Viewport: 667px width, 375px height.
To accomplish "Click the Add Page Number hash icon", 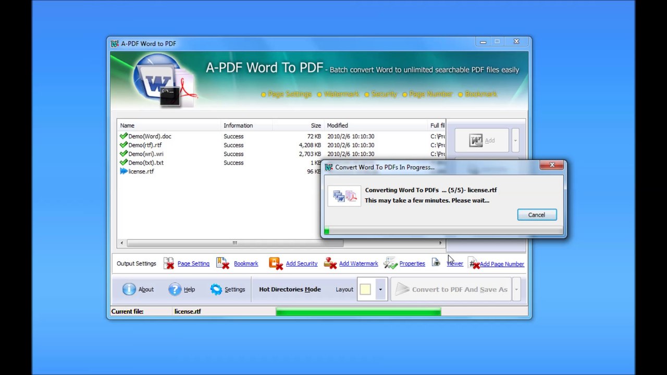I will [x=474, y=264].
